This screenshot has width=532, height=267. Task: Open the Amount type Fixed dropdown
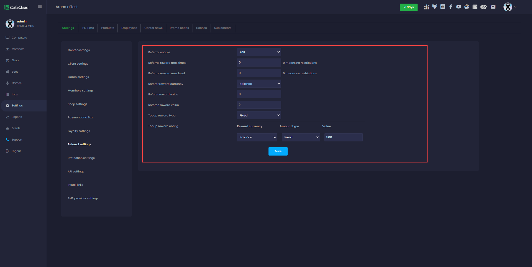(301, 137)
